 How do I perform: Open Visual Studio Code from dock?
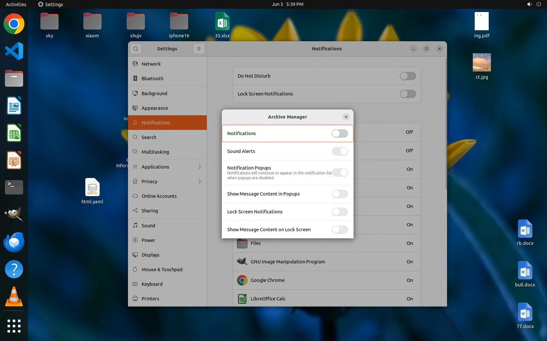14,51
